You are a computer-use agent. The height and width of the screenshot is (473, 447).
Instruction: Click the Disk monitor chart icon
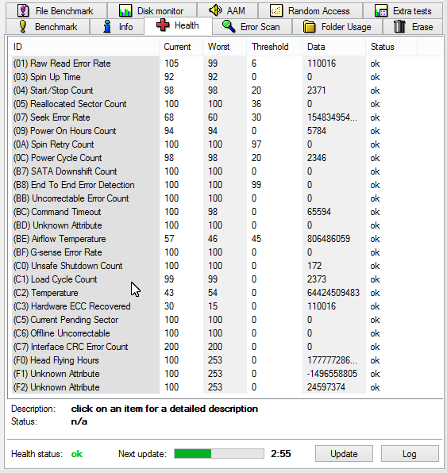coord(125,11)
